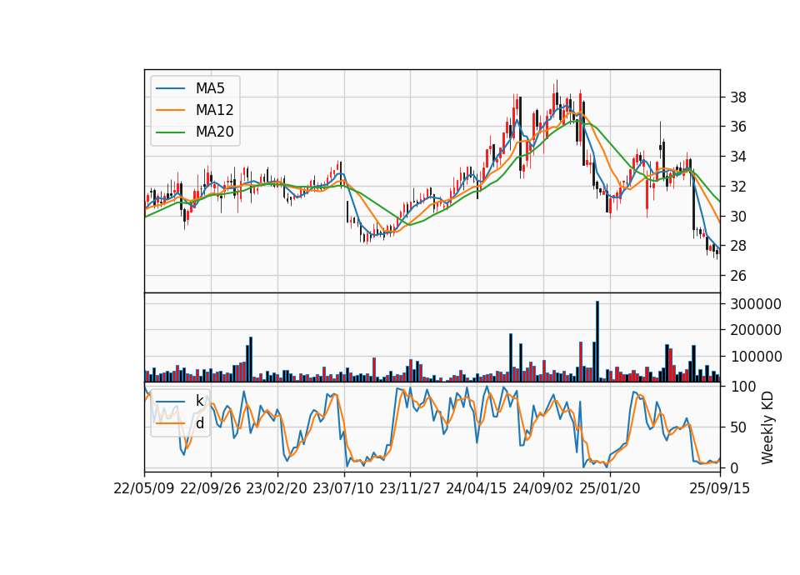Click the volume axis value 200000
Viewport: 800px width, 575px height.
coord(756,331)
